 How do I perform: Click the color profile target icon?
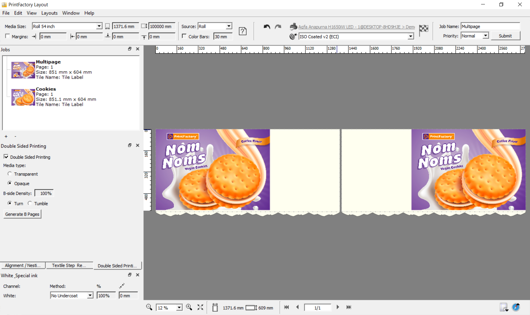click(293, 37)
